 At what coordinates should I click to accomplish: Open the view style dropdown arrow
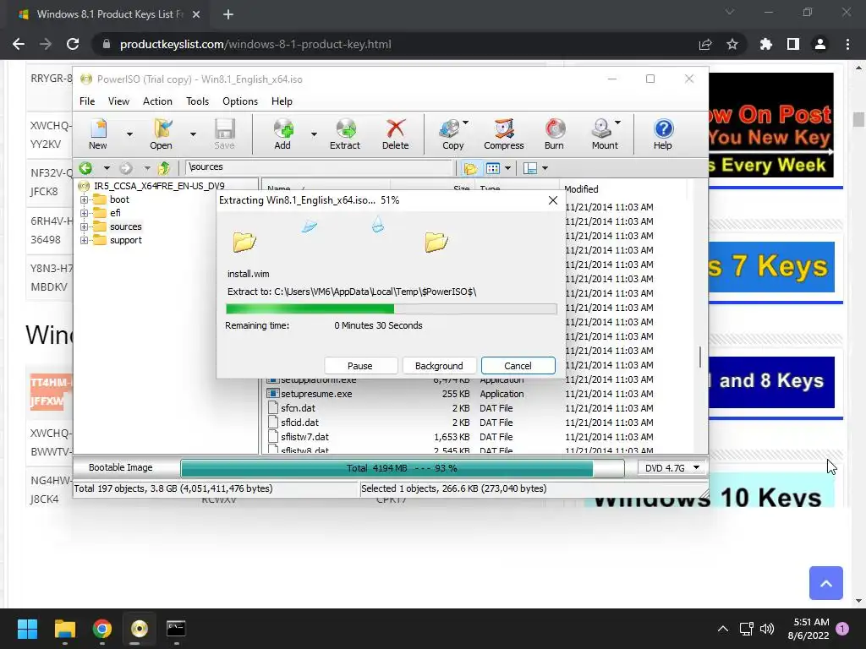click(507, 168)
